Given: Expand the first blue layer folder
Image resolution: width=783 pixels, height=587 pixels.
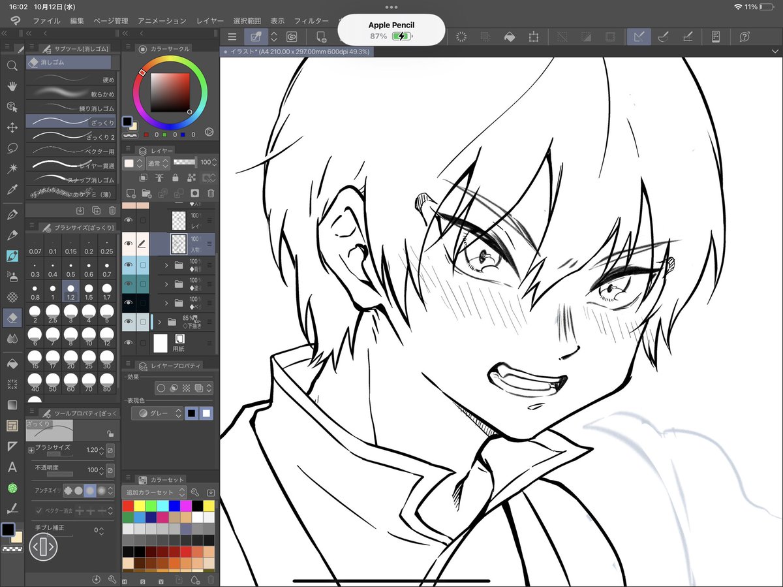Looking at the screenshot, I should (166, 265).
